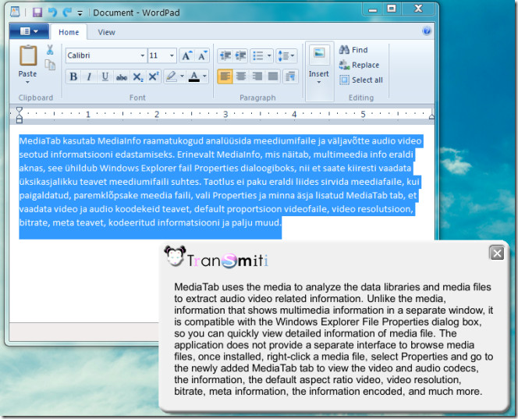This screenshot has height=419, width=518.
Task: Toggle italic formatting
Action: 89,76
